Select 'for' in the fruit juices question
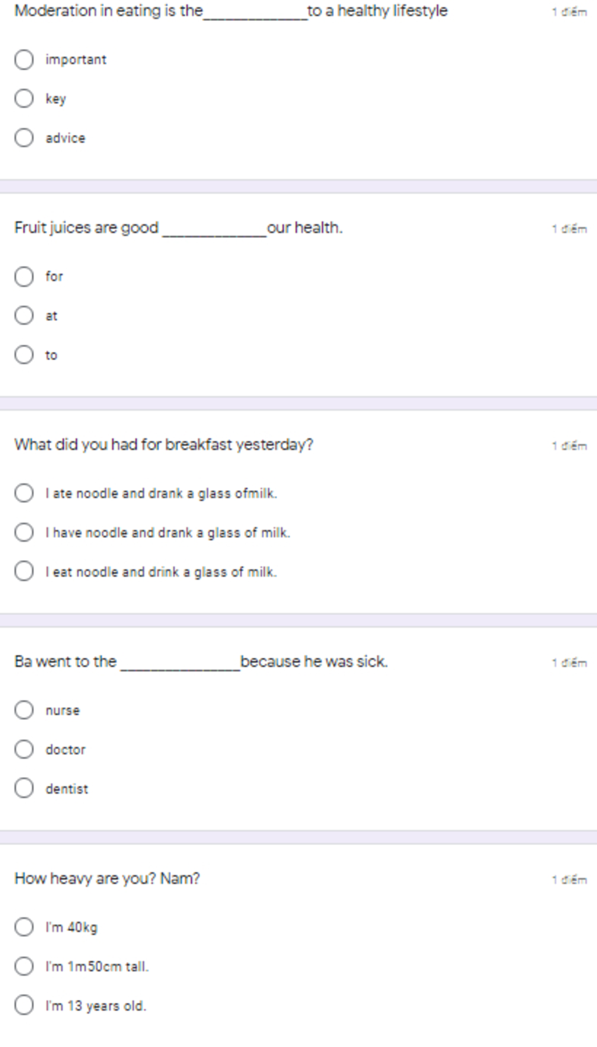Image resolution: width=597 pixels, height=1047 pixels. pos(24,276)
